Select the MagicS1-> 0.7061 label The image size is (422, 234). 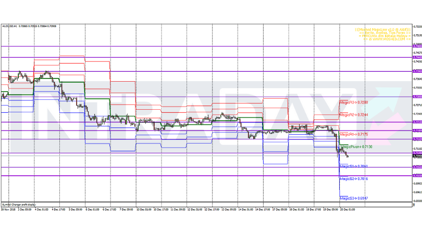[x=354, y=166]
